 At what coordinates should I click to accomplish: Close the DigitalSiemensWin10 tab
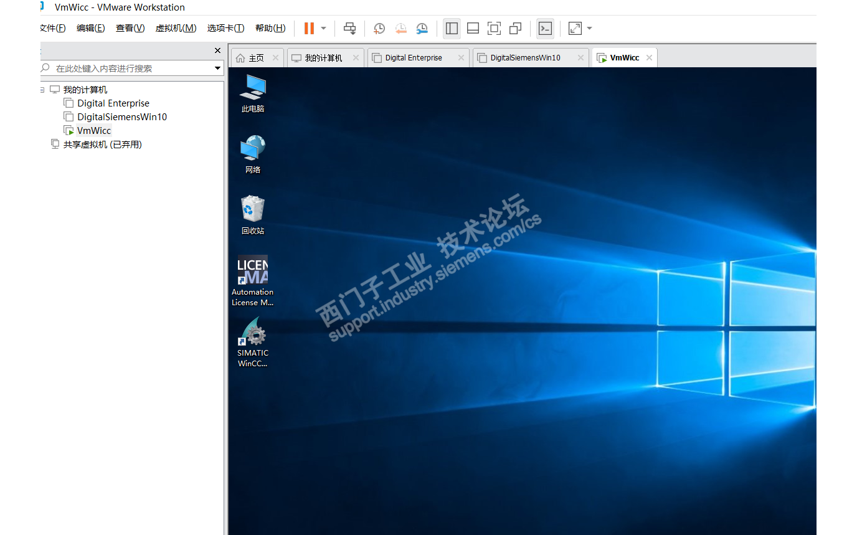[x=580, y=58]
